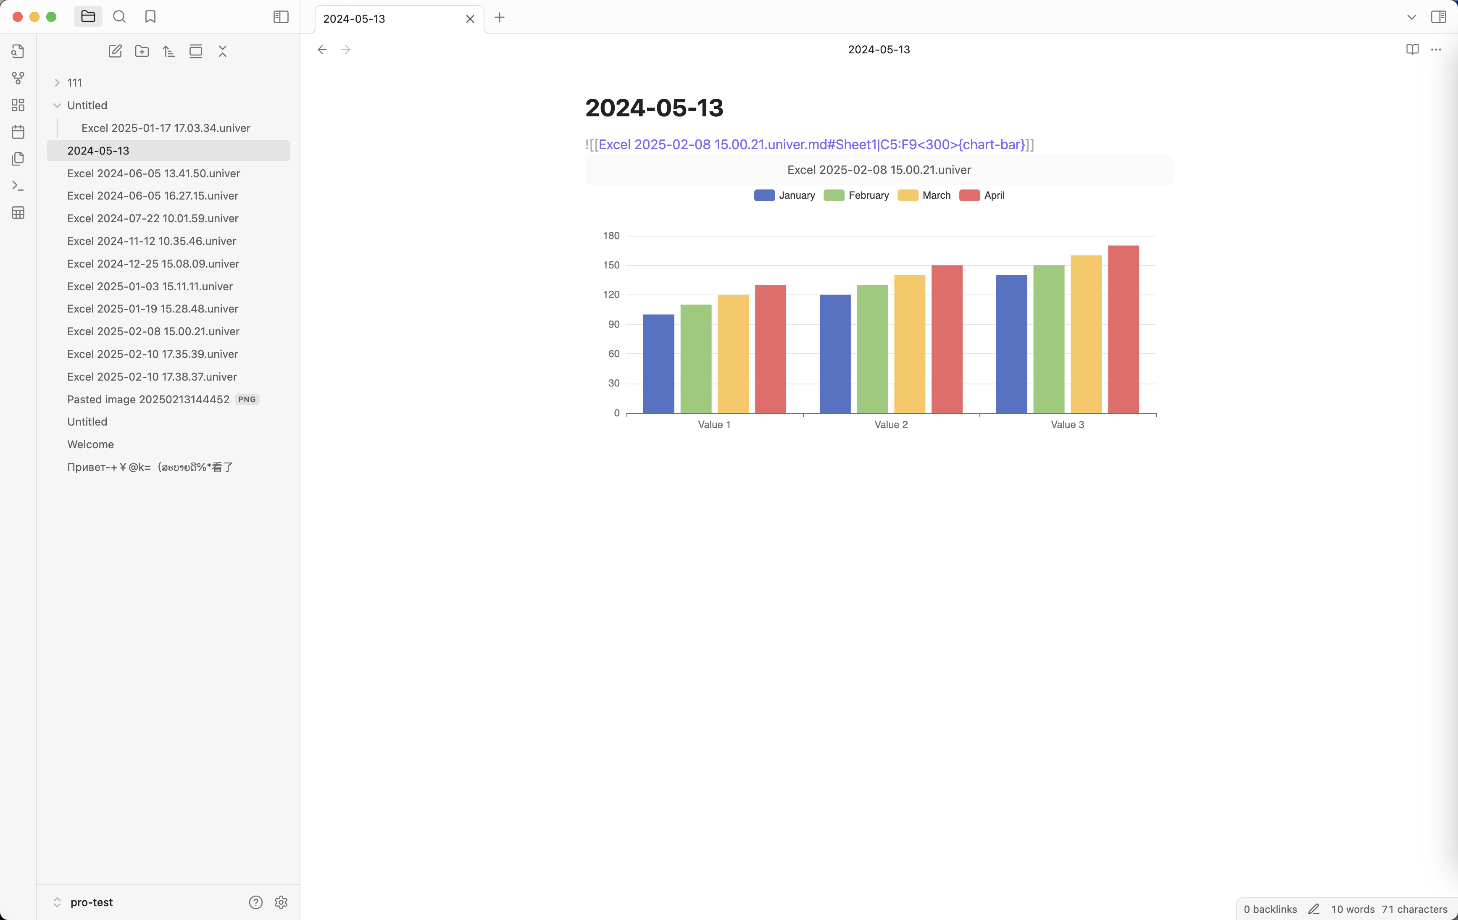Create a new folder in the file explorer
Image resolution: width=1458 pixels, height=920 pixels.
[142, 51]
